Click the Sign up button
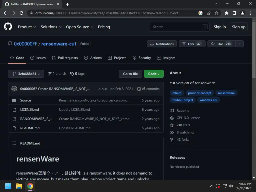The width and height of the screenshot is (256, 192). coord(239,27)
